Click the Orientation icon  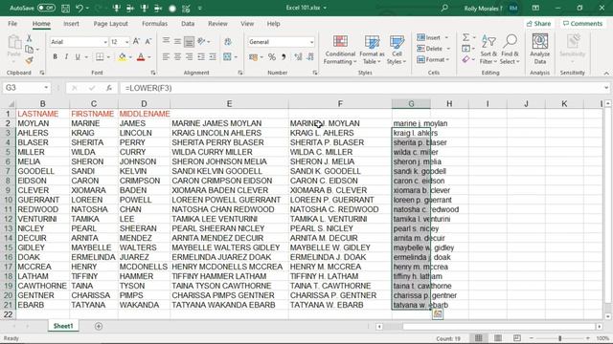point(202,41)
